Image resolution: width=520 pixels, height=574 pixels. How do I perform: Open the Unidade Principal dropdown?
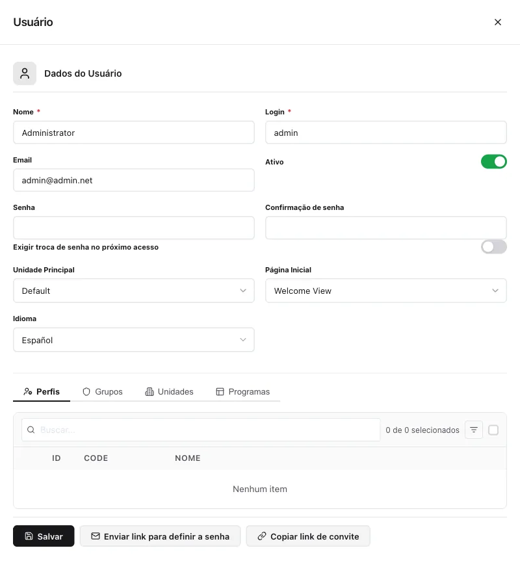133,291
